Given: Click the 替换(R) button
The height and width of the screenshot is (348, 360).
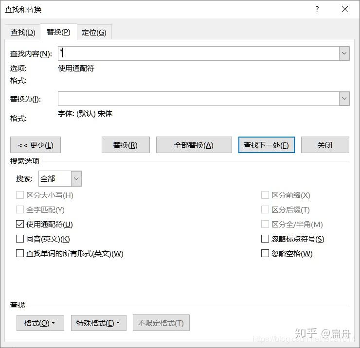Looking at the screenshot, I should pyautogui.click(x=126, y=145).
